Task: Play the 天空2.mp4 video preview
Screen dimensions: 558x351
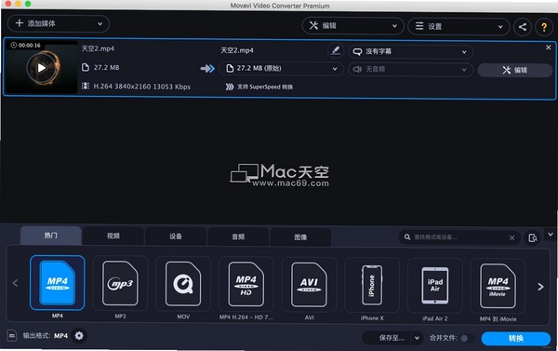Action: coord(41,68)
